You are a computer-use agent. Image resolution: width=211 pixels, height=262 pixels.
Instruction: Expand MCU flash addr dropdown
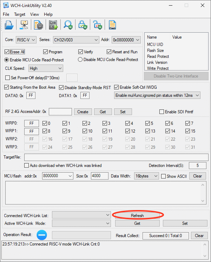click(70, 176)
